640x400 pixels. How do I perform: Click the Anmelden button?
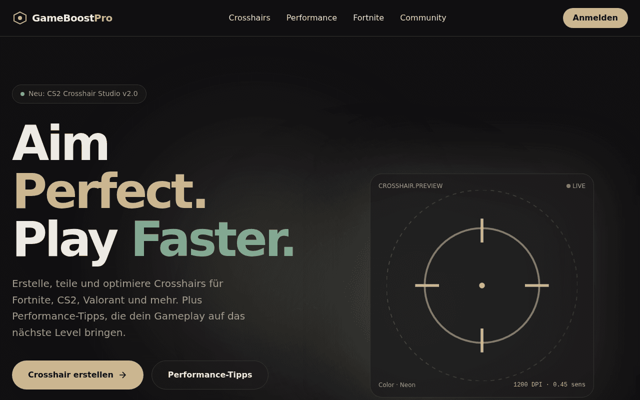pyautogui.click(x=595, y=18)
